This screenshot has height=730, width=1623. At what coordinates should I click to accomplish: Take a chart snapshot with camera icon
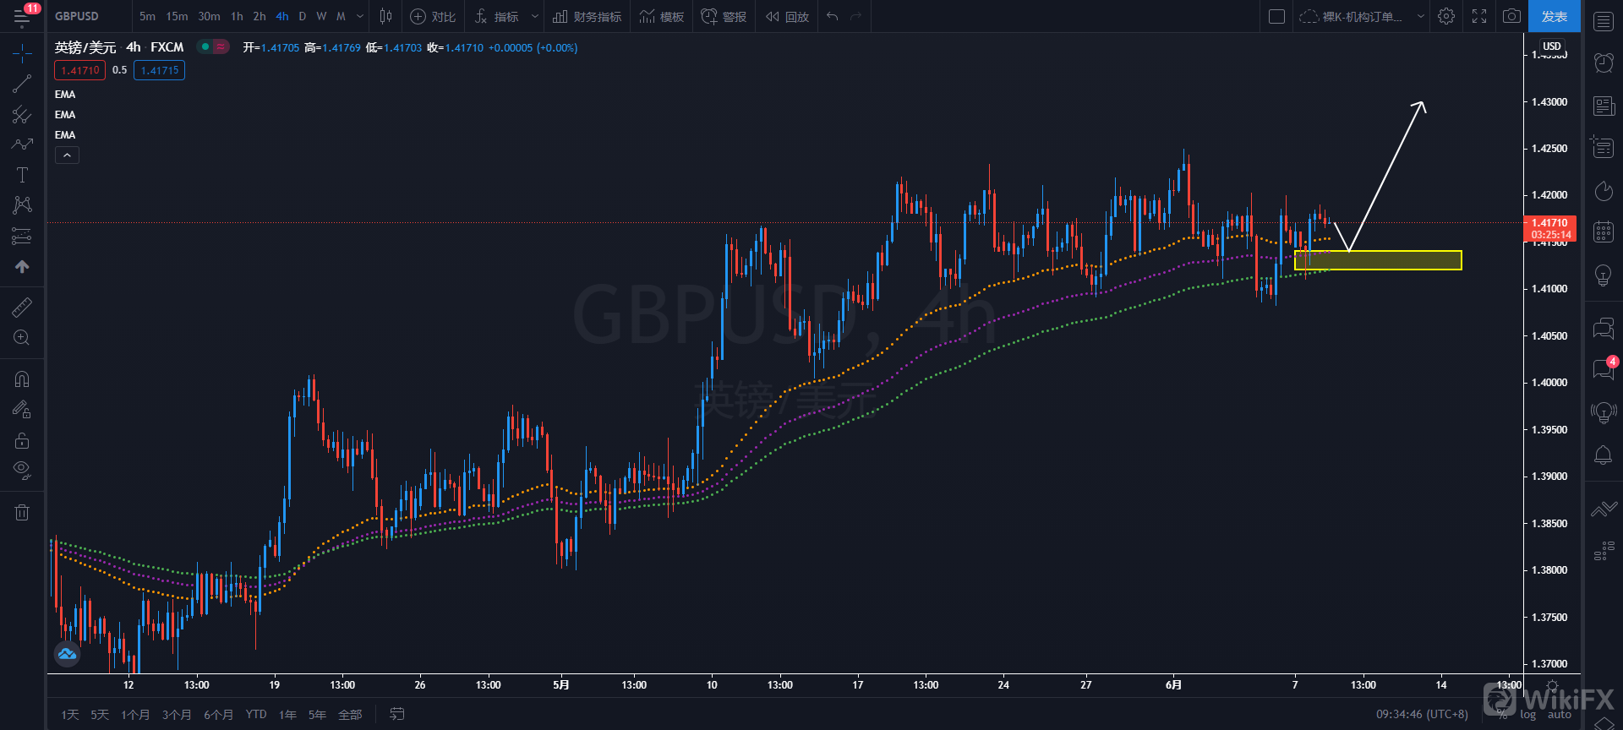coord(1511,16)
